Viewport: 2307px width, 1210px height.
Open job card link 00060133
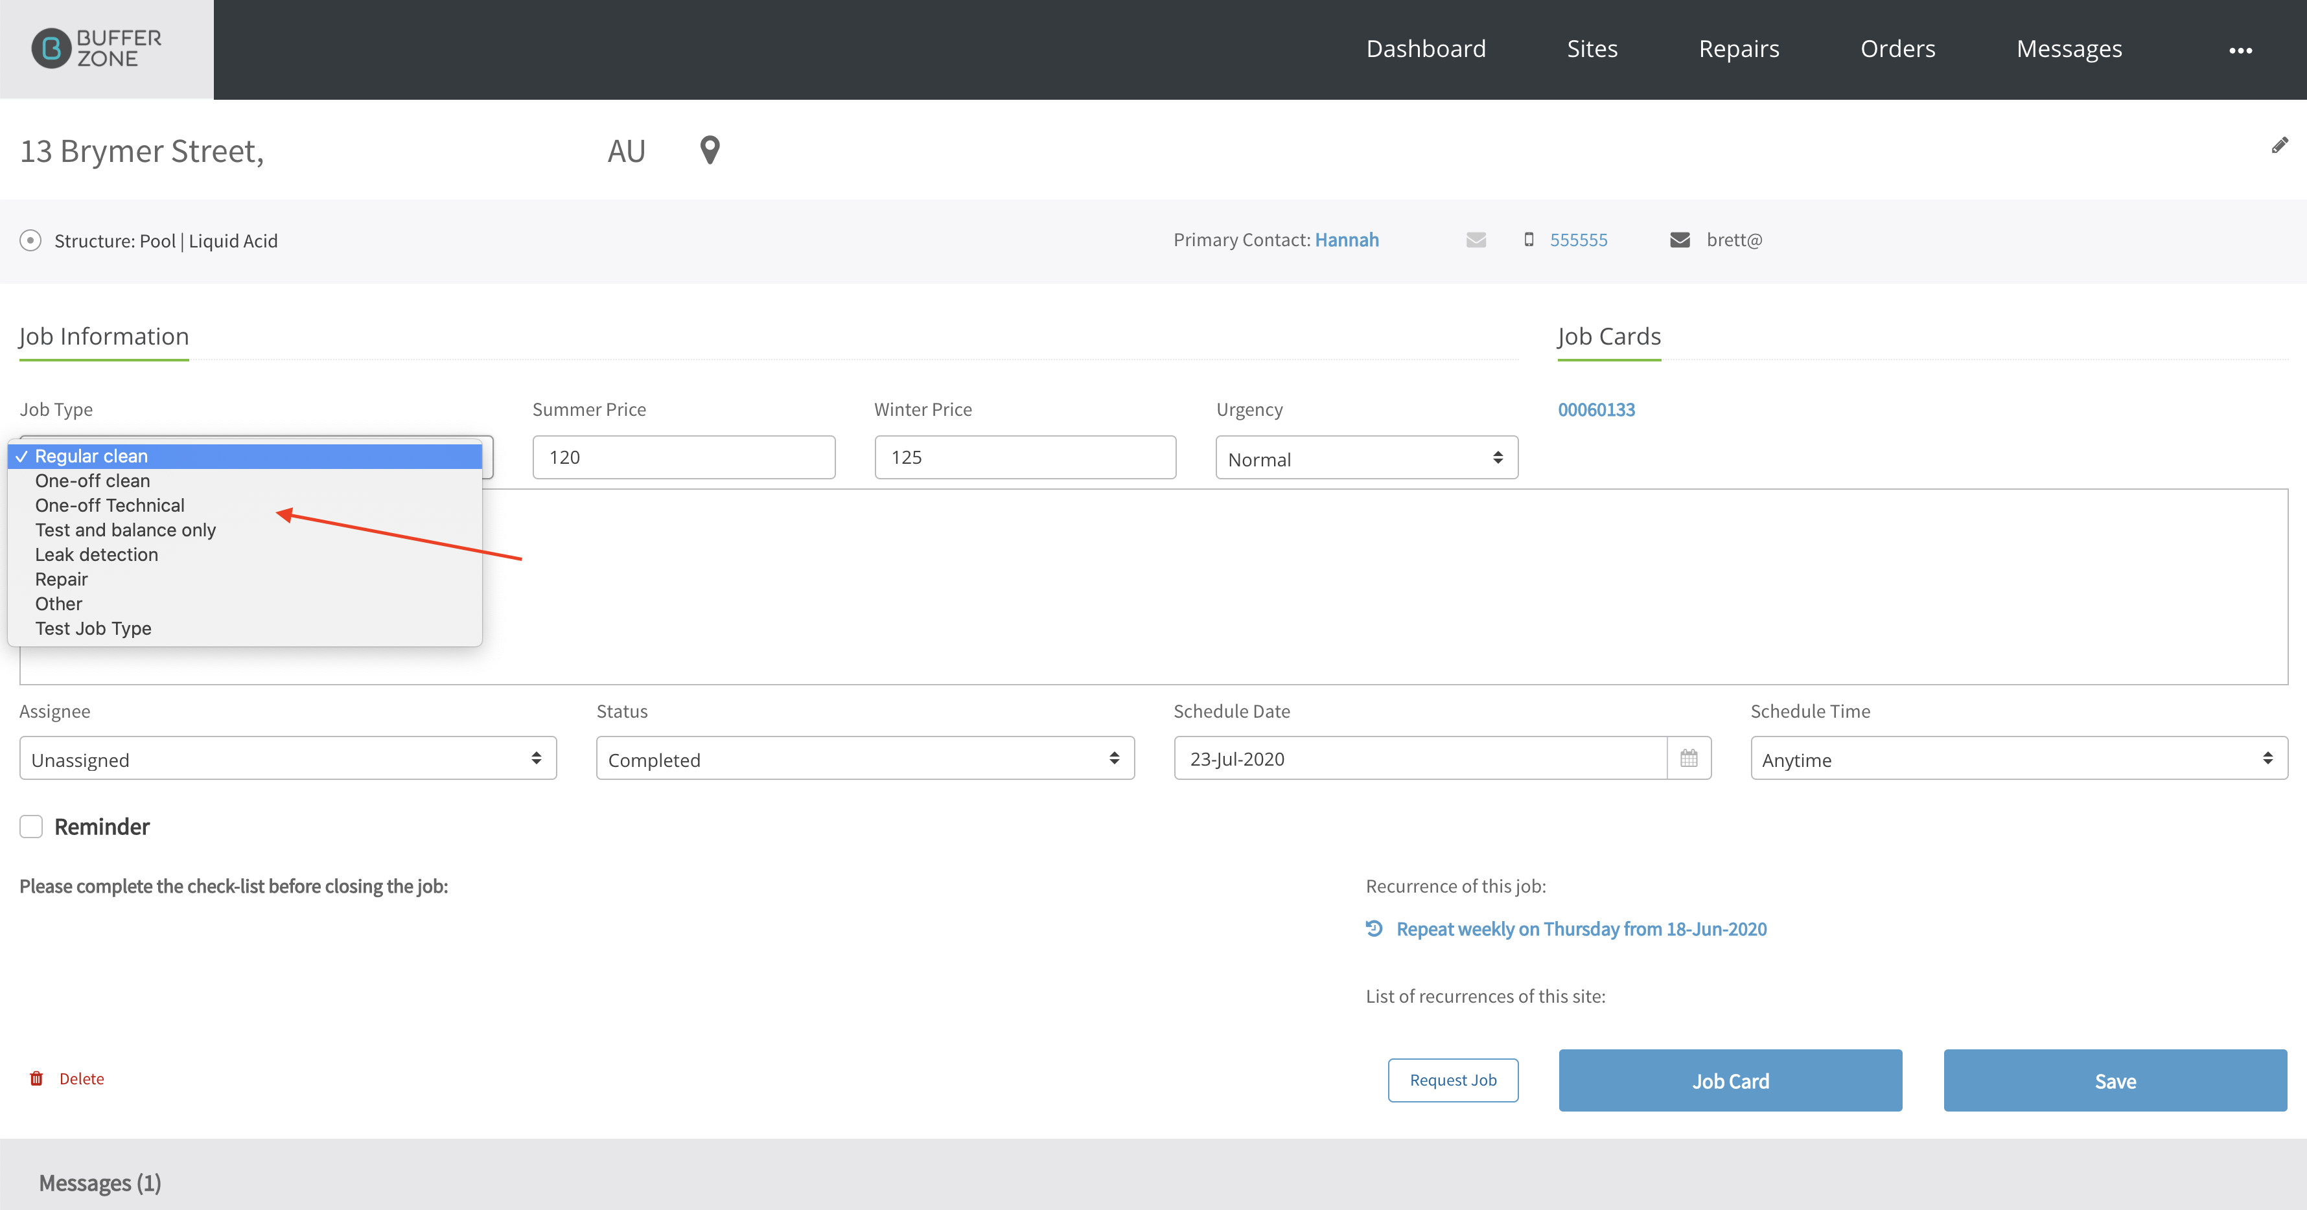pos(1596,409)
